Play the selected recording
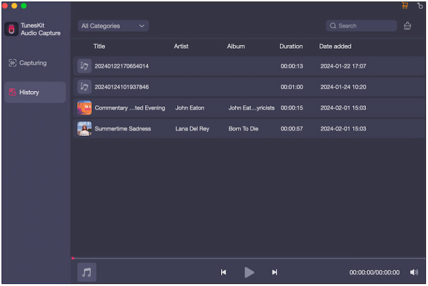 pyautogui.click(x=249, y=272)
